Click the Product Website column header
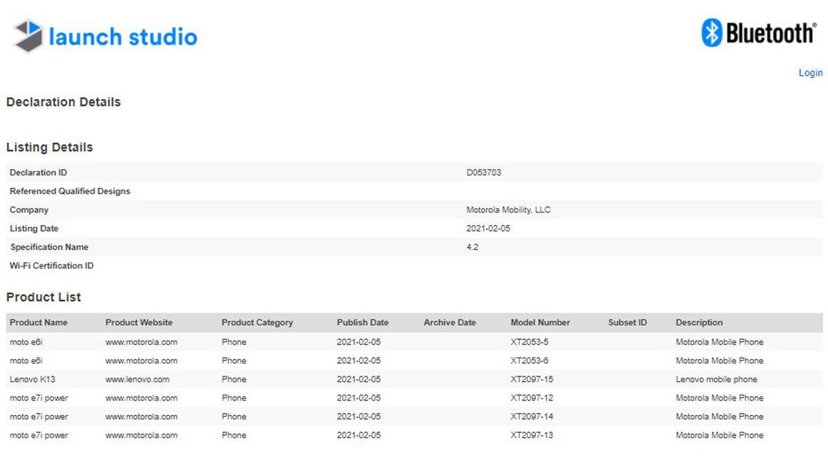828x466 pixels. tap(139, 322)
